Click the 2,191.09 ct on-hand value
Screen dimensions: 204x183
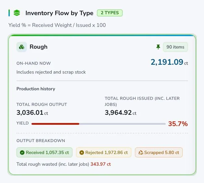tap(169, 62)
